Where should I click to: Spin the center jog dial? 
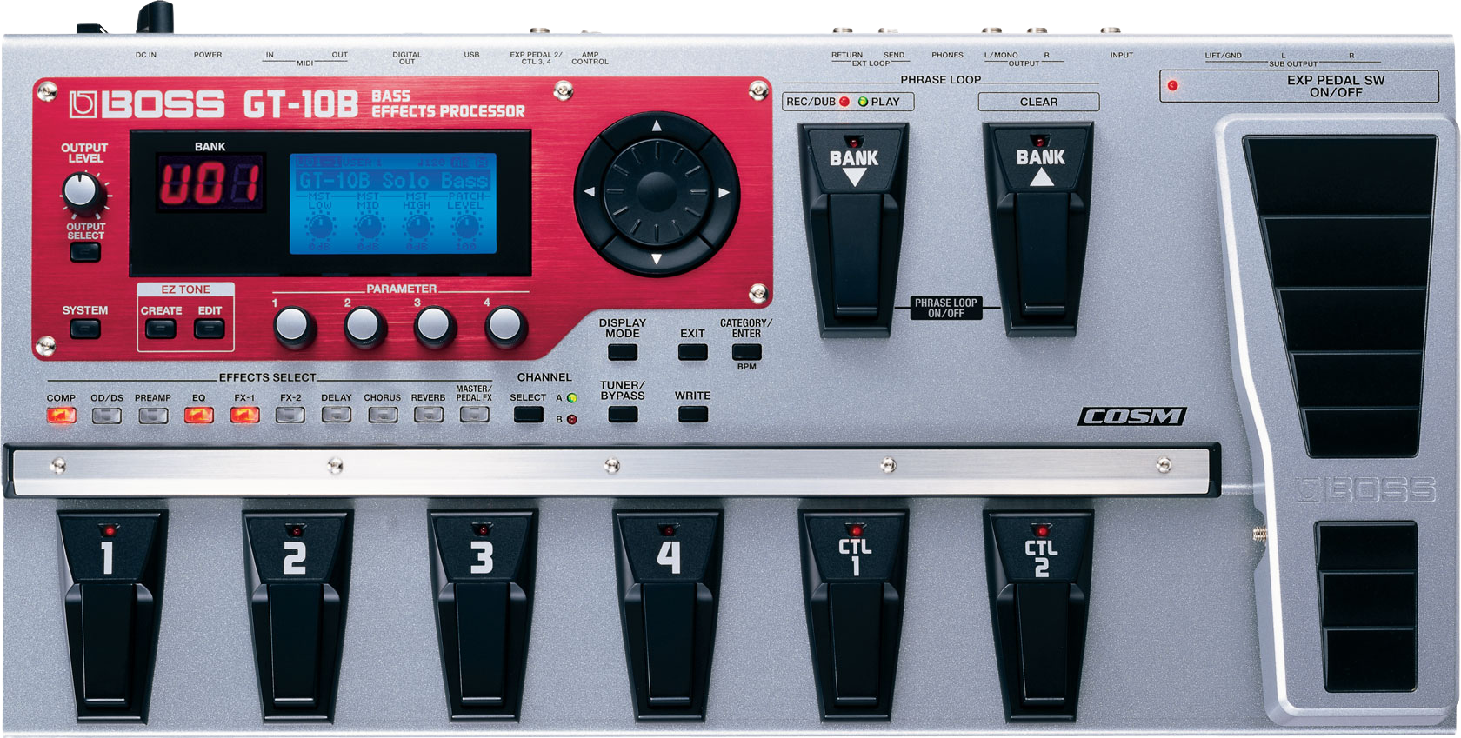(657, 192)
